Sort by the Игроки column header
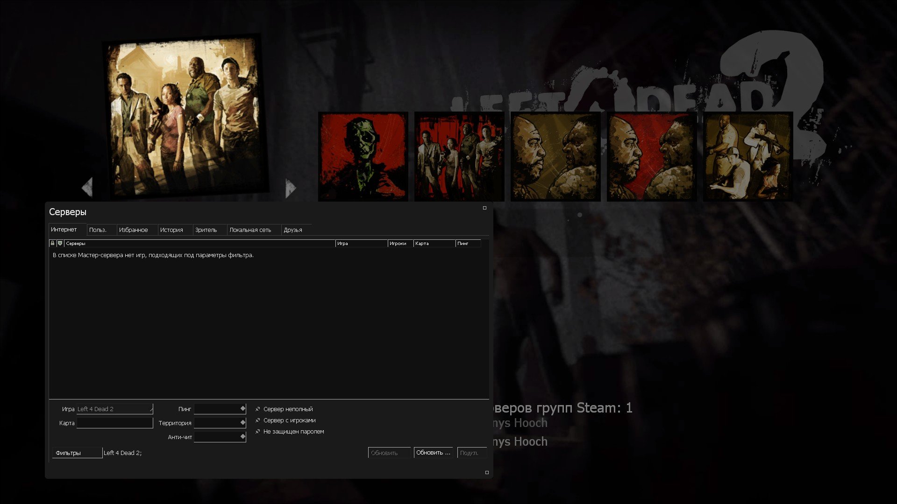 pyautogui.click(x=400, y=243)
